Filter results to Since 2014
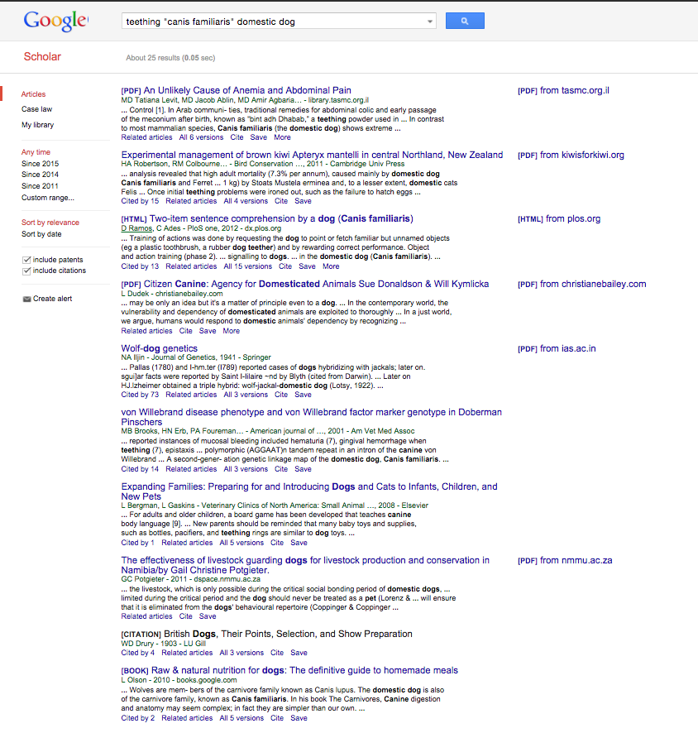Screen dimensions: 698x733 (x=40, y=175)
